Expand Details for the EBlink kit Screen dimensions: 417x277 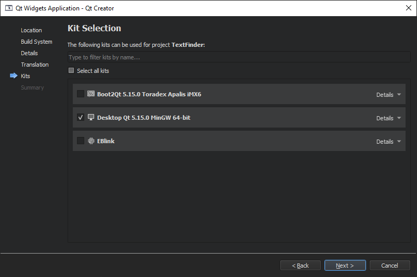(388, 142)
